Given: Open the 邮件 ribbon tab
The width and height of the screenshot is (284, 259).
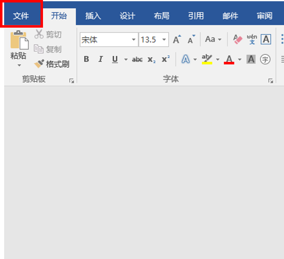Looking at the screenshot, I should (230, 16).
